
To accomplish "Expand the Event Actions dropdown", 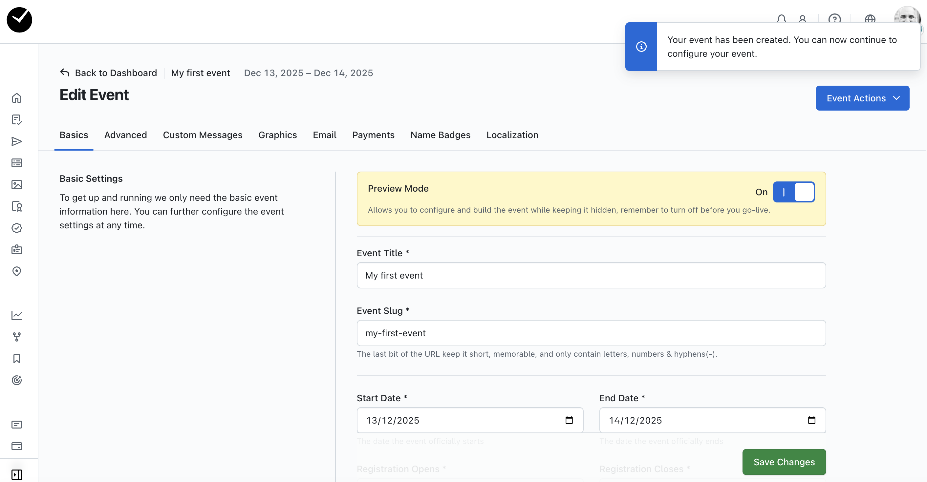I will 862,98.
